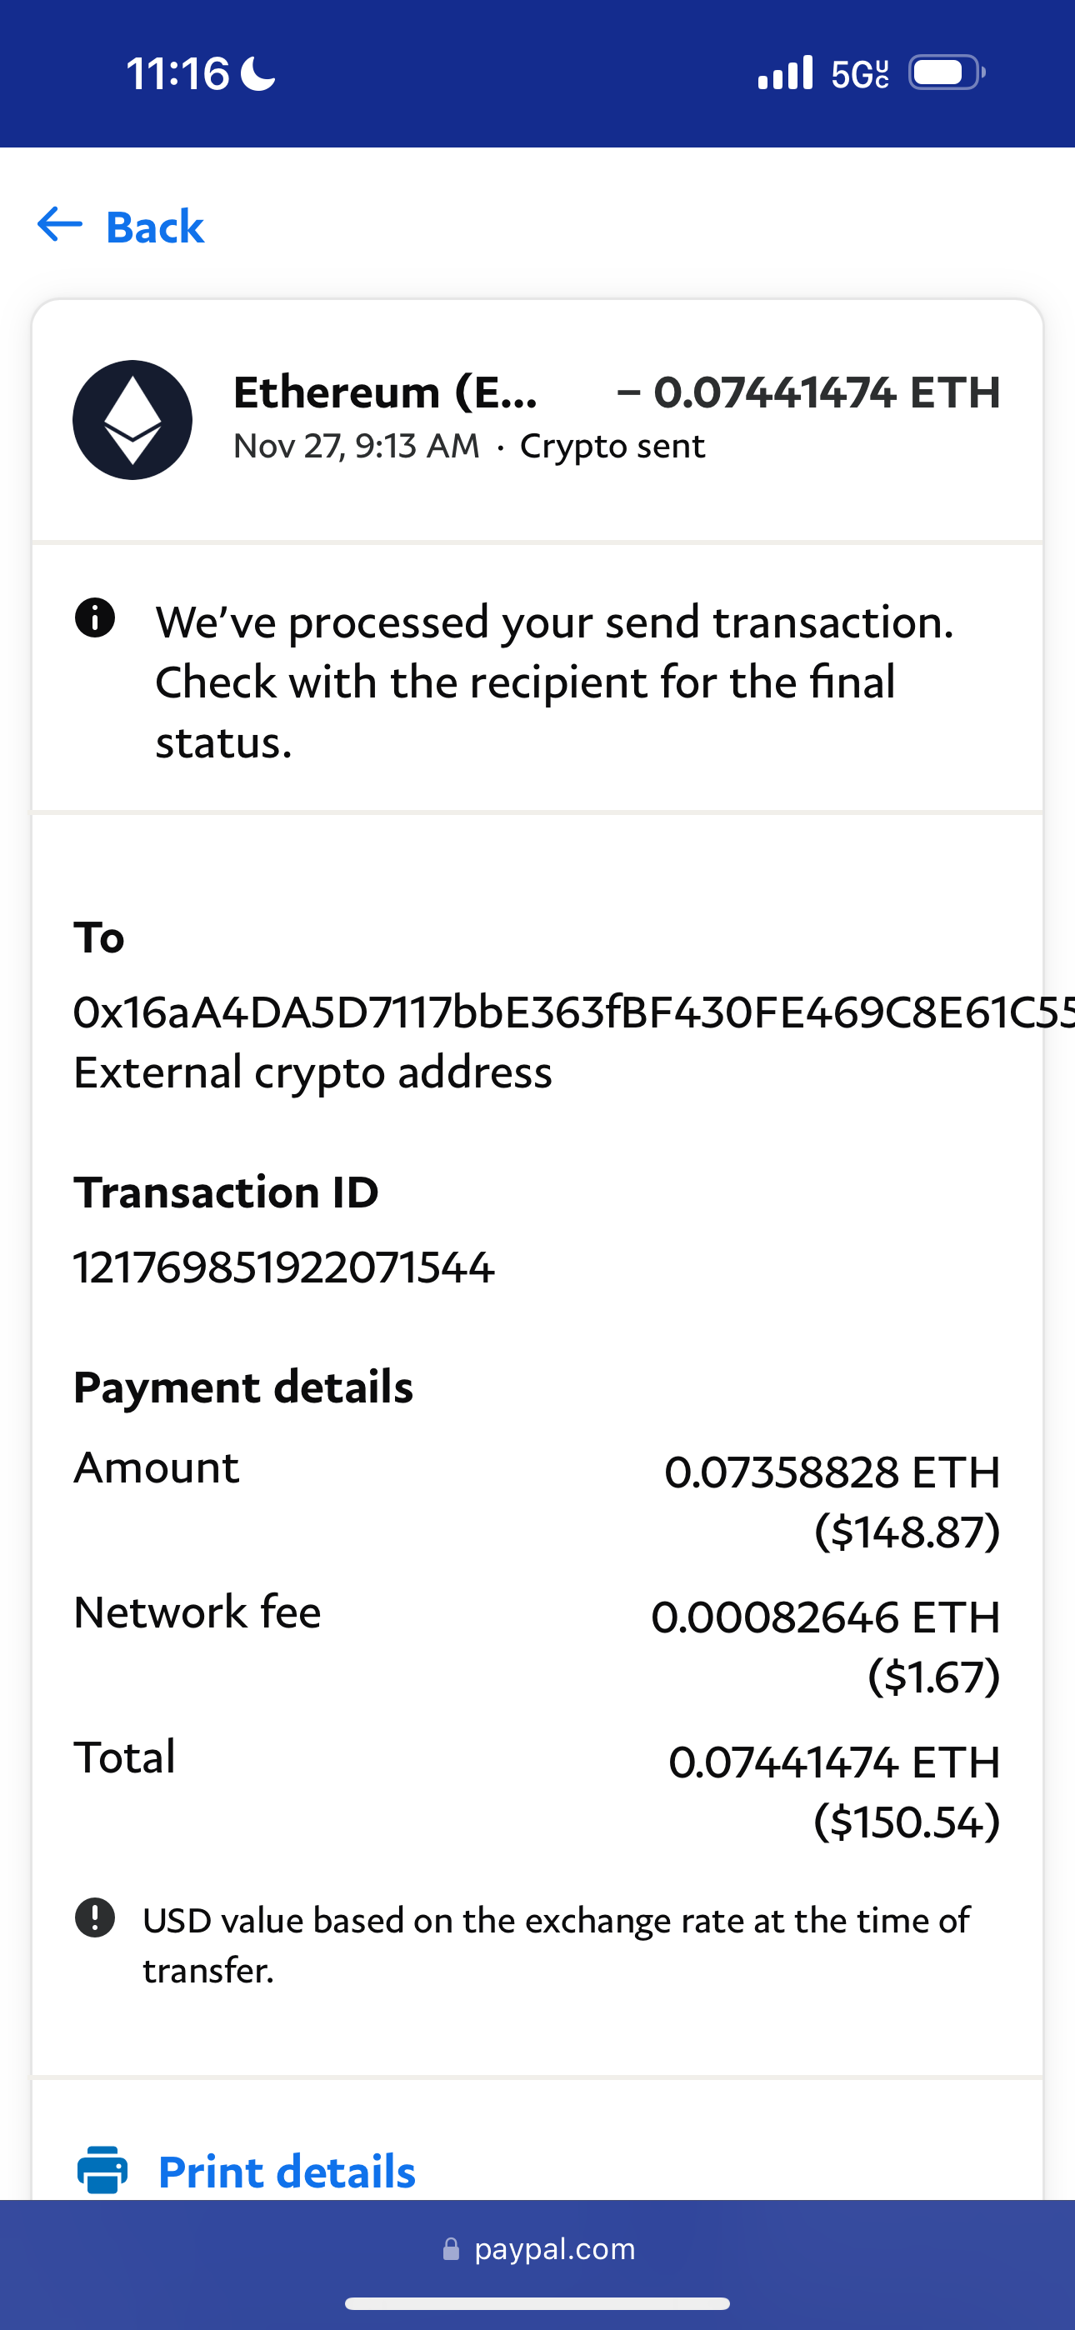
Task: Tap the moon focus icon
Action: (x=257, y=73)
